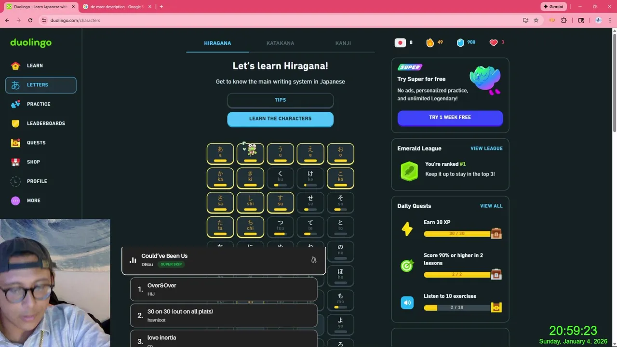The image size is (617, 347).
Task: Click the Earn 30 XP progress bar
Action: [x=457, y=234]
